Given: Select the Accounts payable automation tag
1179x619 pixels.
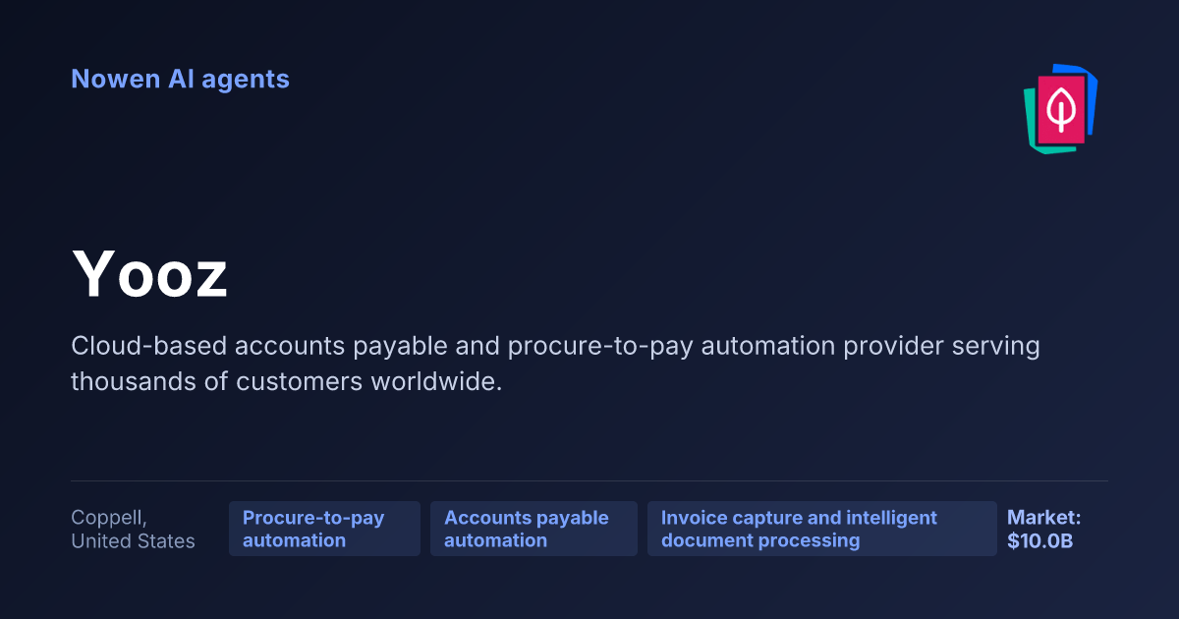Looking at the screenshot, I should point(533,529).
